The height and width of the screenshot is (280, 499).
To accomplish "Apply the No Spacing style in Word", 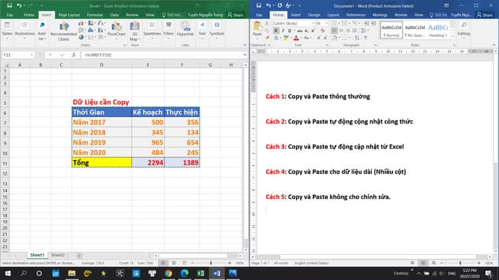I will pyautogui.click(x=415, y=31).
